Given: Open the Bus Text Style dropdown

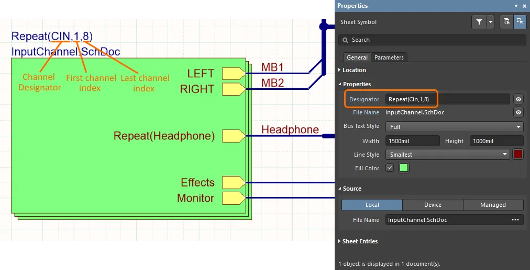Looking at the screenshot, I should click(454, 127).
